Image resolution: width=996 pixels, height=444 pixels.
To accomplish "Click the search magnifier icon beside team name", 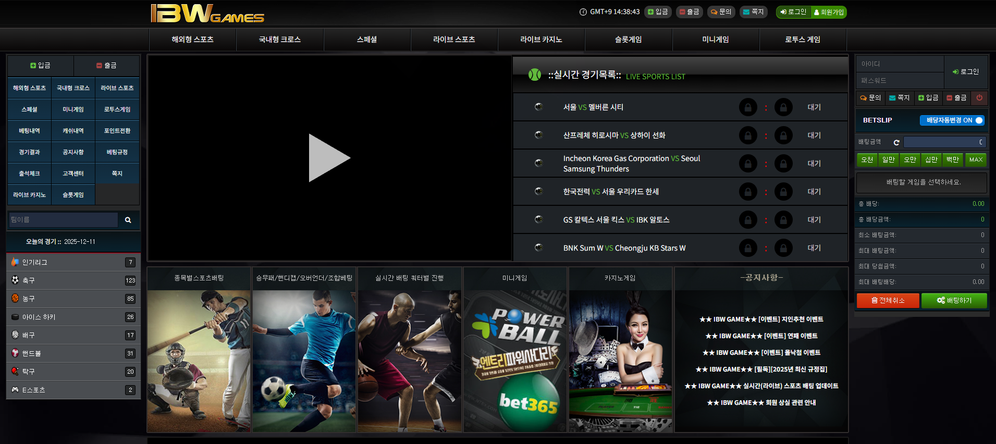I will 128,220.
